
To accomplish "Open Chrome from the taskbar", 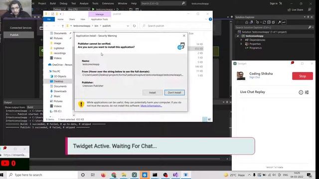I will 114,175.
